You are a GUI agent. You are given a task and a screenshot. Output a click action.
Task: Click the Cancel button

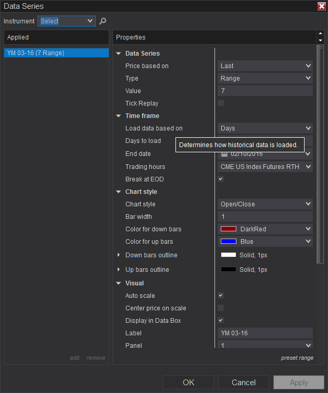[244, 383]
